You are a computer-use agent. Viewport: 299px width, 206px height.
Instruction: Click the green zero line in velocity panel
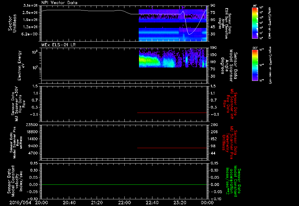124,184
